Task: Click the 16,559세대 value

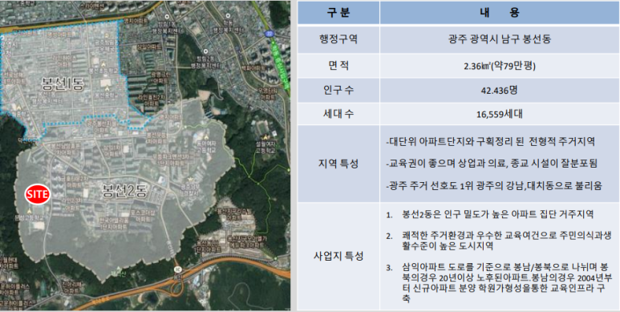Action: 500,115
